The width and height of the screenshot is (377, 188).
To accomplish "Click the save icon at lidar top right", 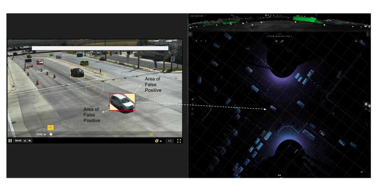I will tap(356, 41).
